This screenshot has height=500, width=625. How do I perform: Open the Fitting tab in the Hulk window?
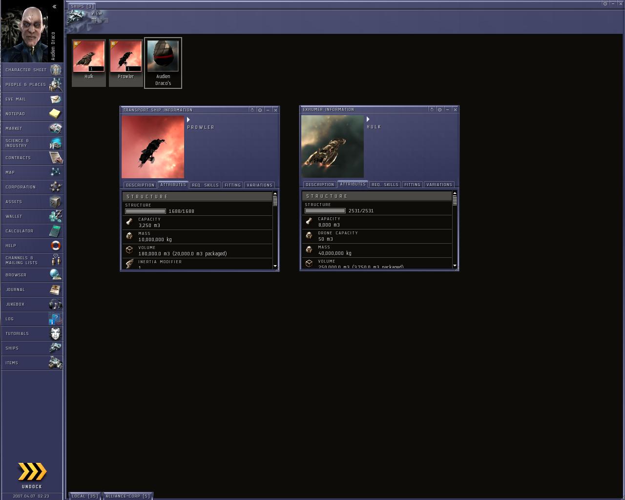pos(412,185)
